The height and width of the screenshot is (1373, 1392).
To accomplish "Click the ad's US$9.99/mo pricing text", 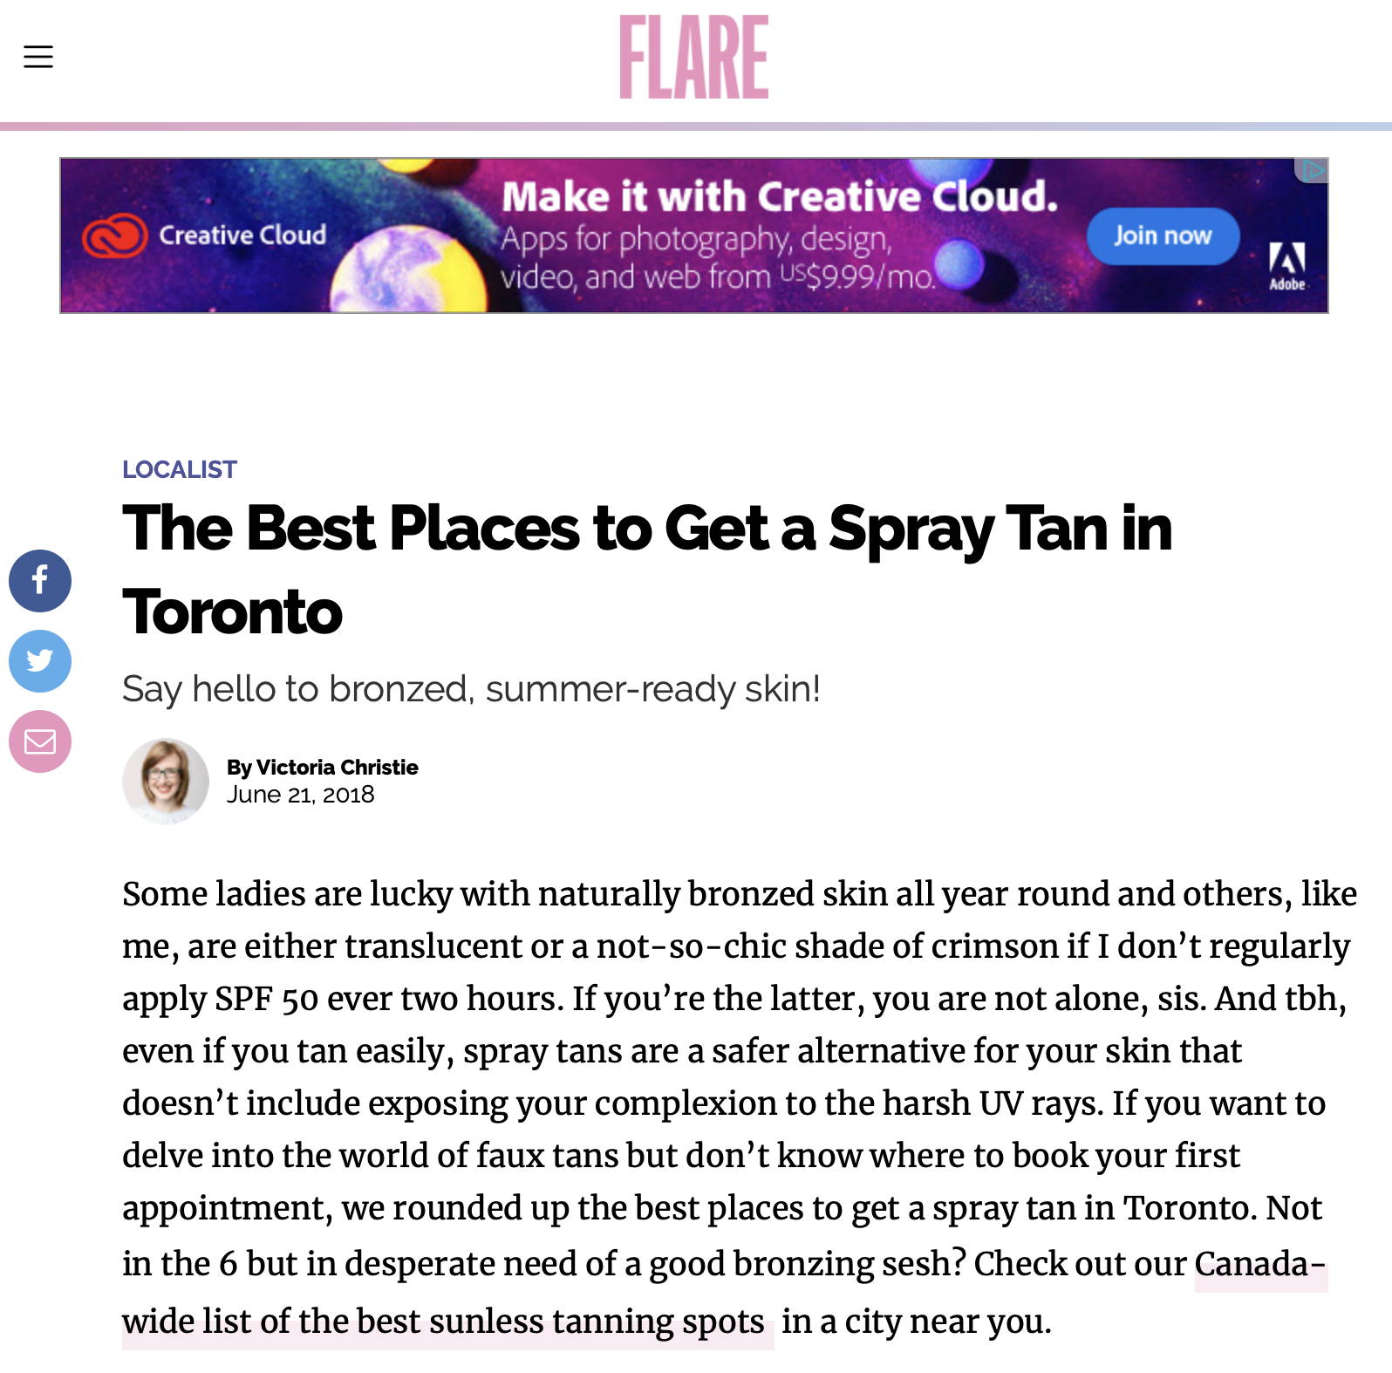I will click(x=856, y=277).
